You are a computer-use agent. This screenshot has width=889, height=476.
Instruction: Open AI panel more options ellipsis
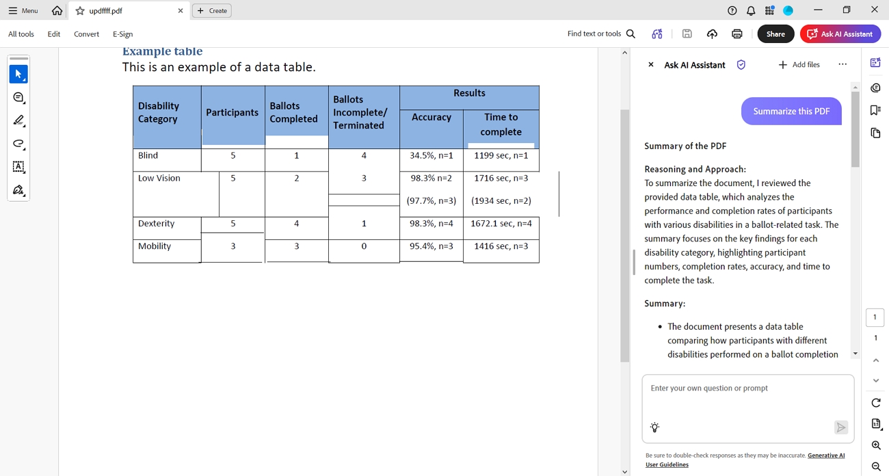842,64
